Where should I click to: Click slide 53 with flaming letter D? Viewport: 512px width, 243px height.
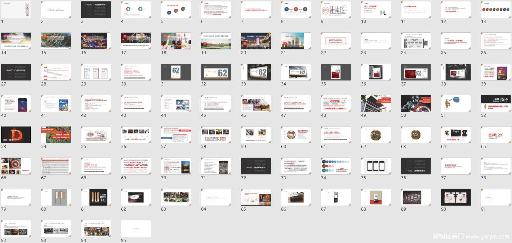pos(16,135)
